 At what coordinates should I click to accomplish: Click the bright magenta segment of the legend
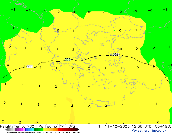coord(22,129)
